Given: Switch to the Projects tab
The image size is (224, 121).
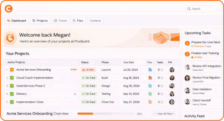Looking at the screenshot, I should [x=40, y=21].
